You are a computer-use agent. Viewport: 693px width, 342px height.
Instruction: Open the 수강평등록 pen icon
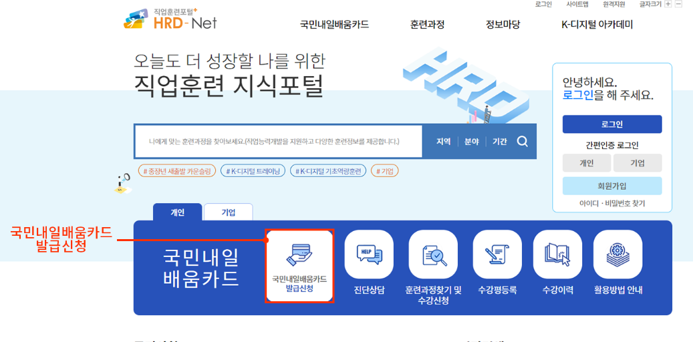497,254
